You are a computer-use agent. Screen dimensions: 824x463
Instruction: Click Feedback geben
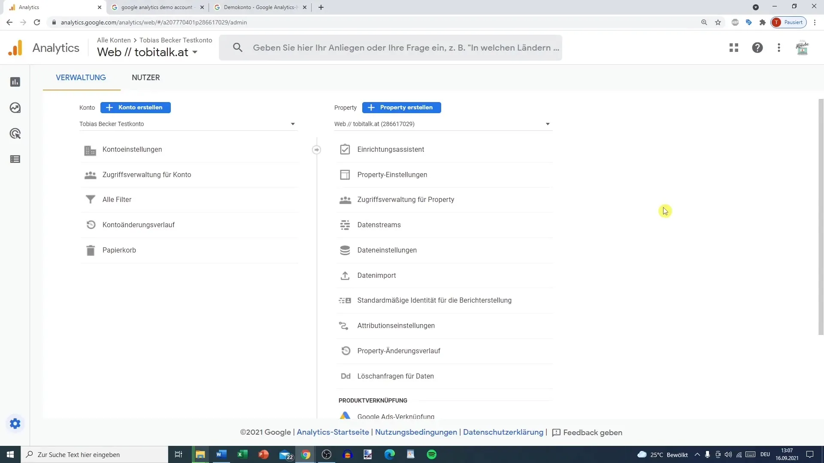click(x=587, y=433)
